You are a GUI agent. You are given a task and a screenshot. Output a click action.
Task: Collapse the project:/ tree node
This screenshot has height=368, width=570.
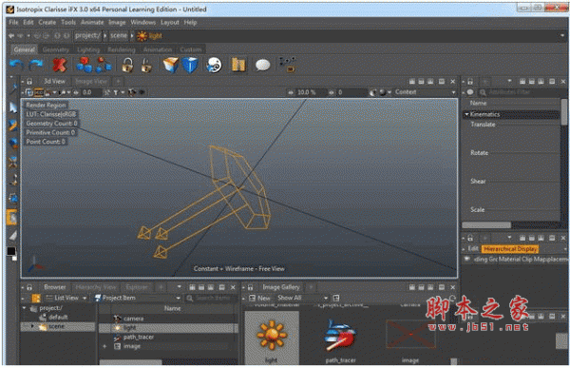[25, 308]
